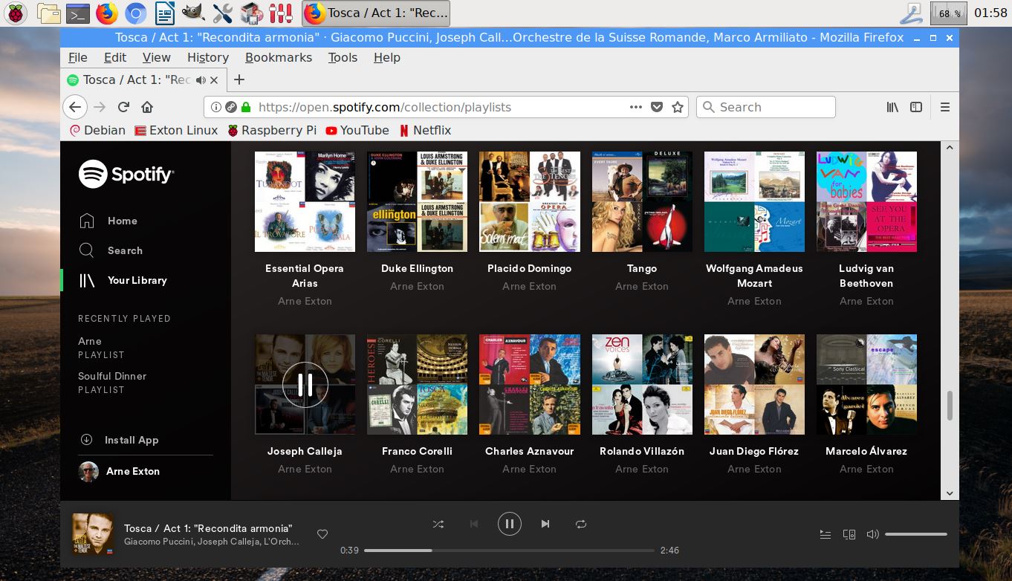The image size is (1012, 581).
Task: Open the Help menu
Action: [x=387, y=57]
